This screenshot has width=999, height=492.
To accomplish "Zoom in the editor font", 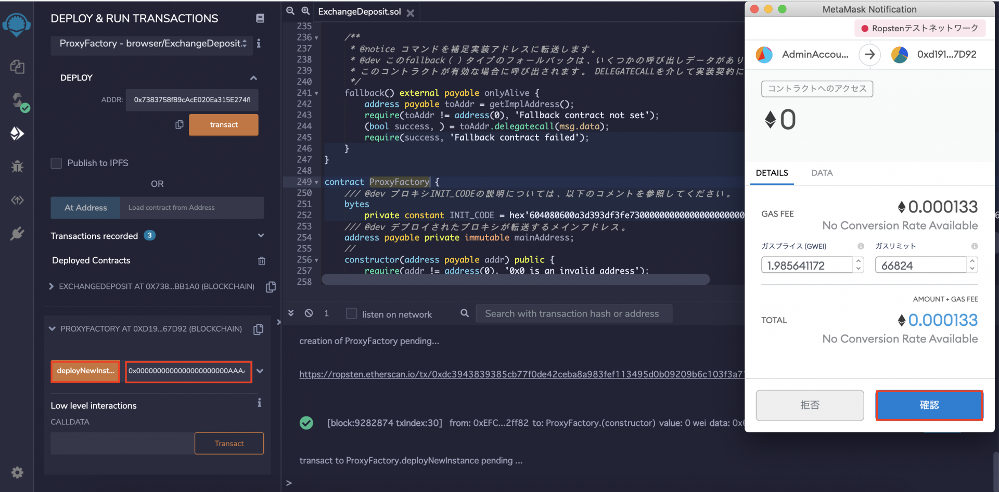I will (x=305, y=11).
